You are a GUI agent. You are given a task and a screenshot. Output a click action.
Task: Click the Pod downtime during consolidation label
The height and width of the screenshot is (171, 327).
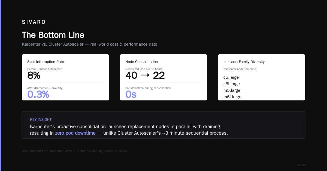click(148, 88)
